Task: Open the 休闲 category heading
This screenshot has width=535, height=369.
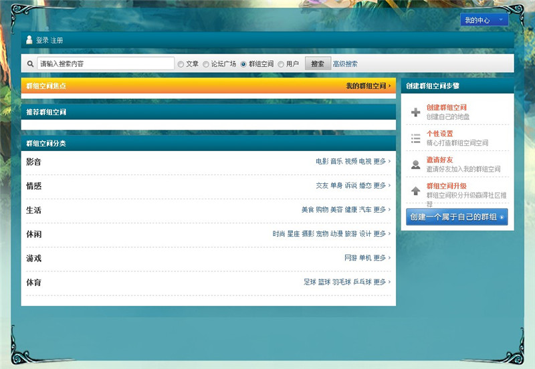Action: tap(34, 234)
